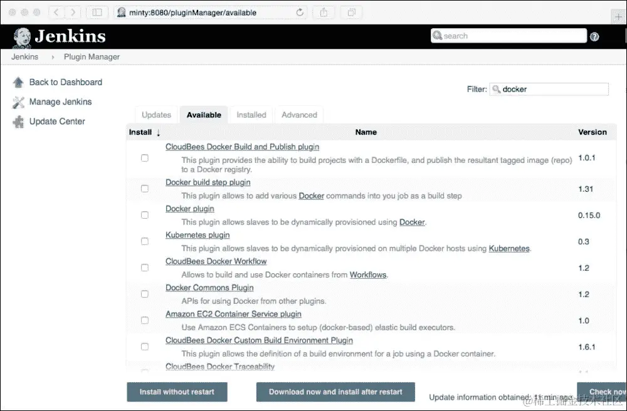Show all tabs overview button
Screen dimensions: 627x411
pos(352,13)
